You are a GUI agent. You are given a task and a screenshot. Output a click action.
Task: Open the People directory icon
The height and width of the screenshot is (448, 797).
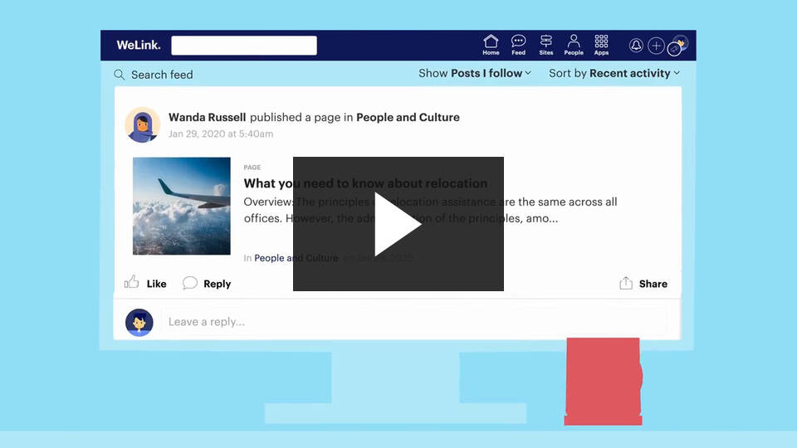tap(574, 45)
